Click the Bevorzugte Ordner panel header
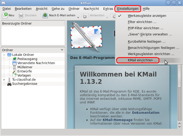The width and height of the screenshot is (183, 136). (33, 23)
